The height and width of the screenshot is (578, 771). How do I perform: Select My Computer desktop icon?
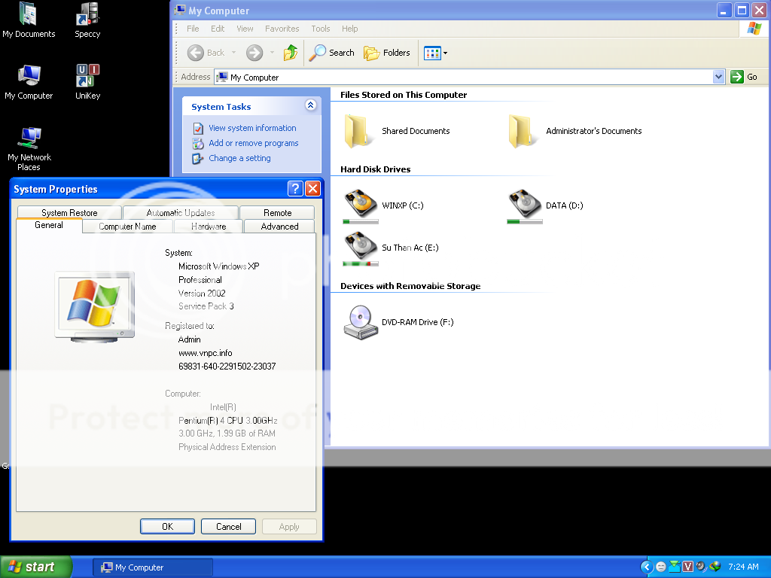tap(29, 82)
